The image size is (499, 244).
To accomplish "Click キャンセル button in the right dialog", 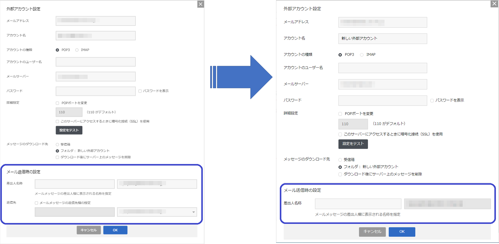I will point(372,232).
